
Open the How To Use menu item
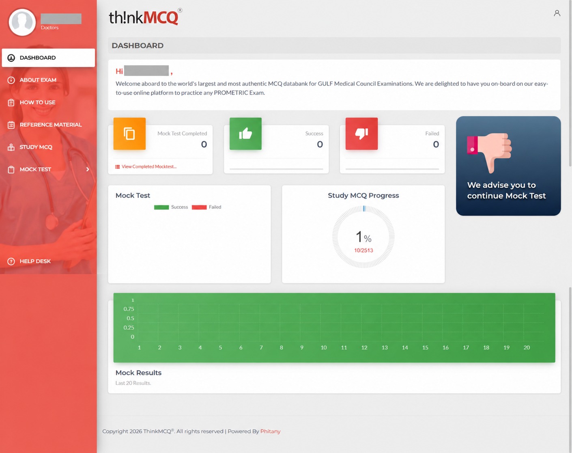click(x=48, y=102)
